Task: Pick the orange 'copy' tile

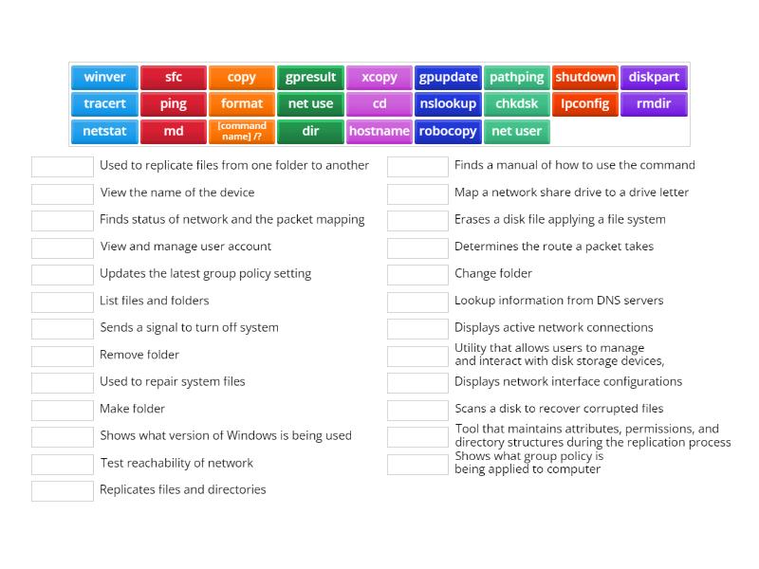Action: (242, 78)
